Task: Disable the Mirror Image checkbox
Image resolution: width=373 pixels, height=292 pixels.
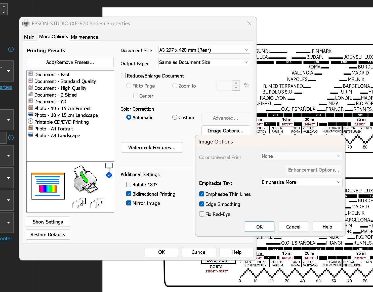Action: pyautogui.click(x=129, y=203)
